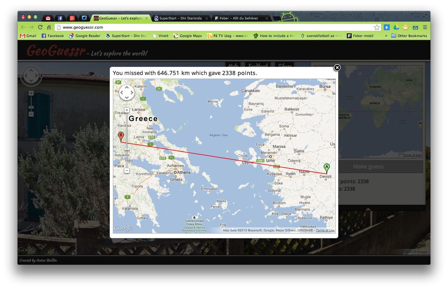Close the results map dialog

[x=337, y=68]
